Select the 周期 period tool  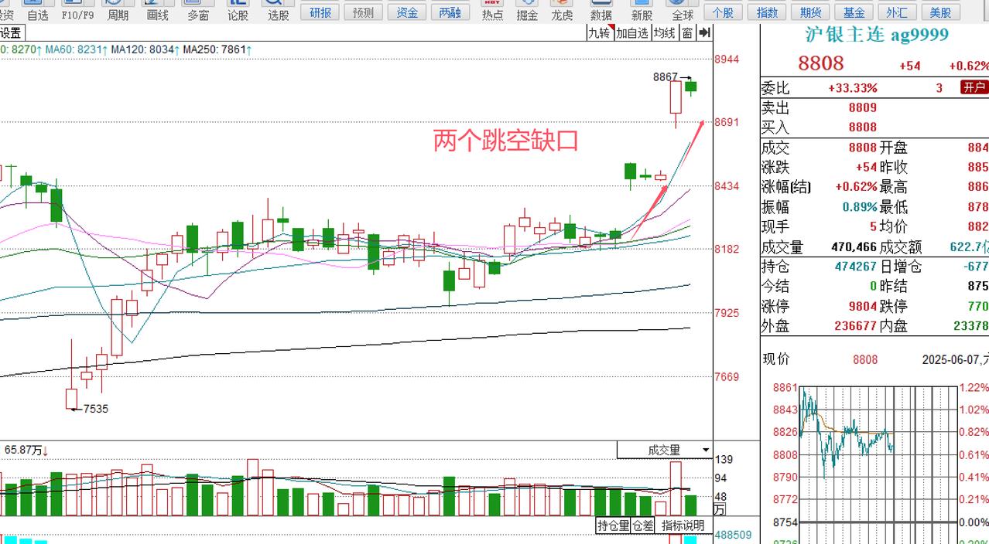tap(118, 10)
